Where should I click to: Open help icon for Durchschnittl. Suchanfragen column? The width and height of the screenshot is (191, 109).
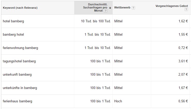pyautogui.click(x=106, y=11)
